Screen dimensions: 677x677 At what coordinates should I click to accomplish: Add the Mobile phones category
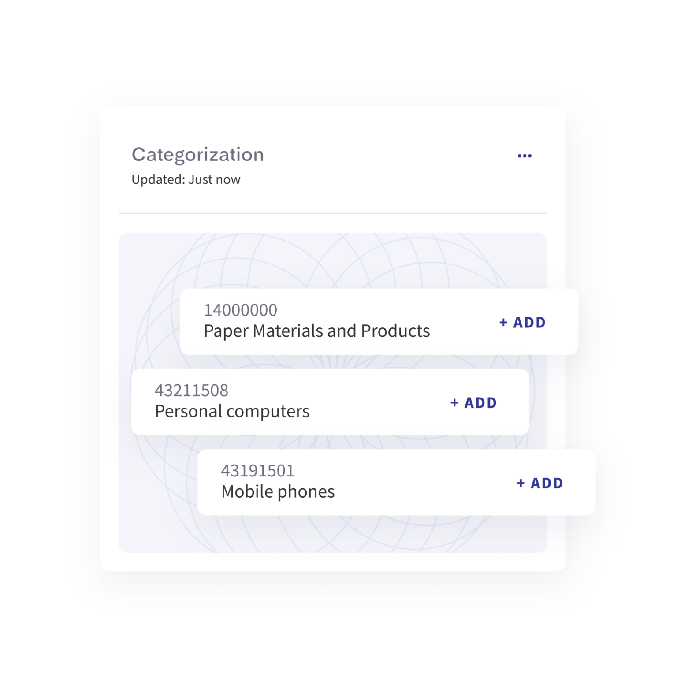pyautogui.click(x=540, y=483)
